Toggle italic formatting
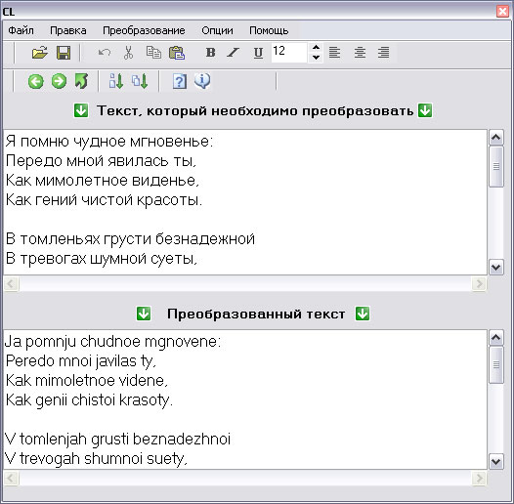Screen dimensions: 514x504 [x=234, y=53]
